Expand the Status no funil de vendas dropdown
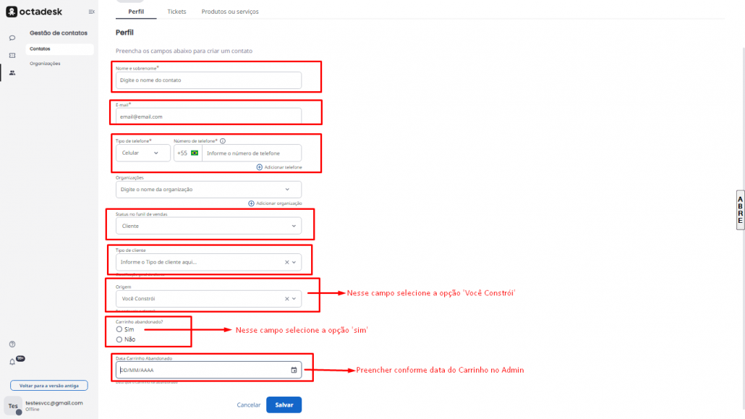The image size is (745, 419). click(x=294, y=226)
